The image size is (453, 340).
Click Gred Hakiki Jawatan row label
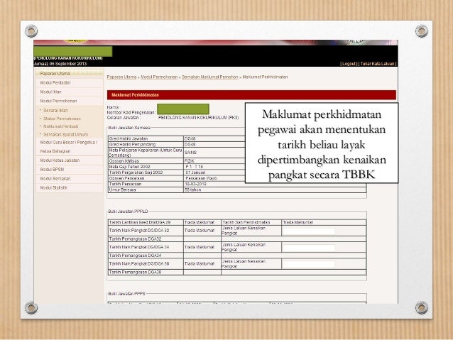(129, 138)
